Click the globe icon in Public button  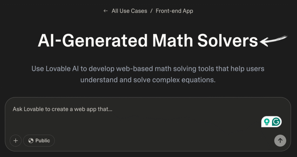[31, 140]
